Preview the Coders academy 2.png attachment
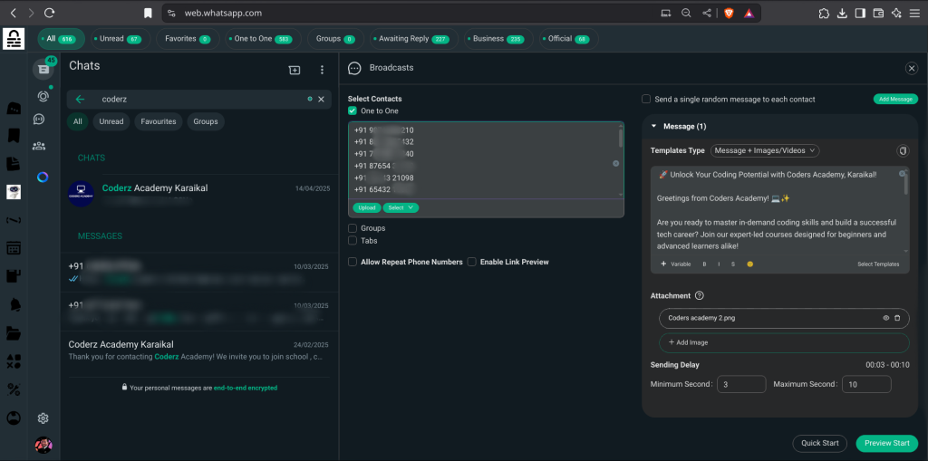Viewport: 928px width, 461px height. tap(885, 318)
